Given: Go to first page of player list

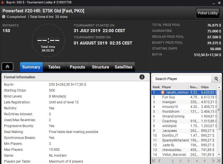Looking at the screenshot, I should pos(154,161).
